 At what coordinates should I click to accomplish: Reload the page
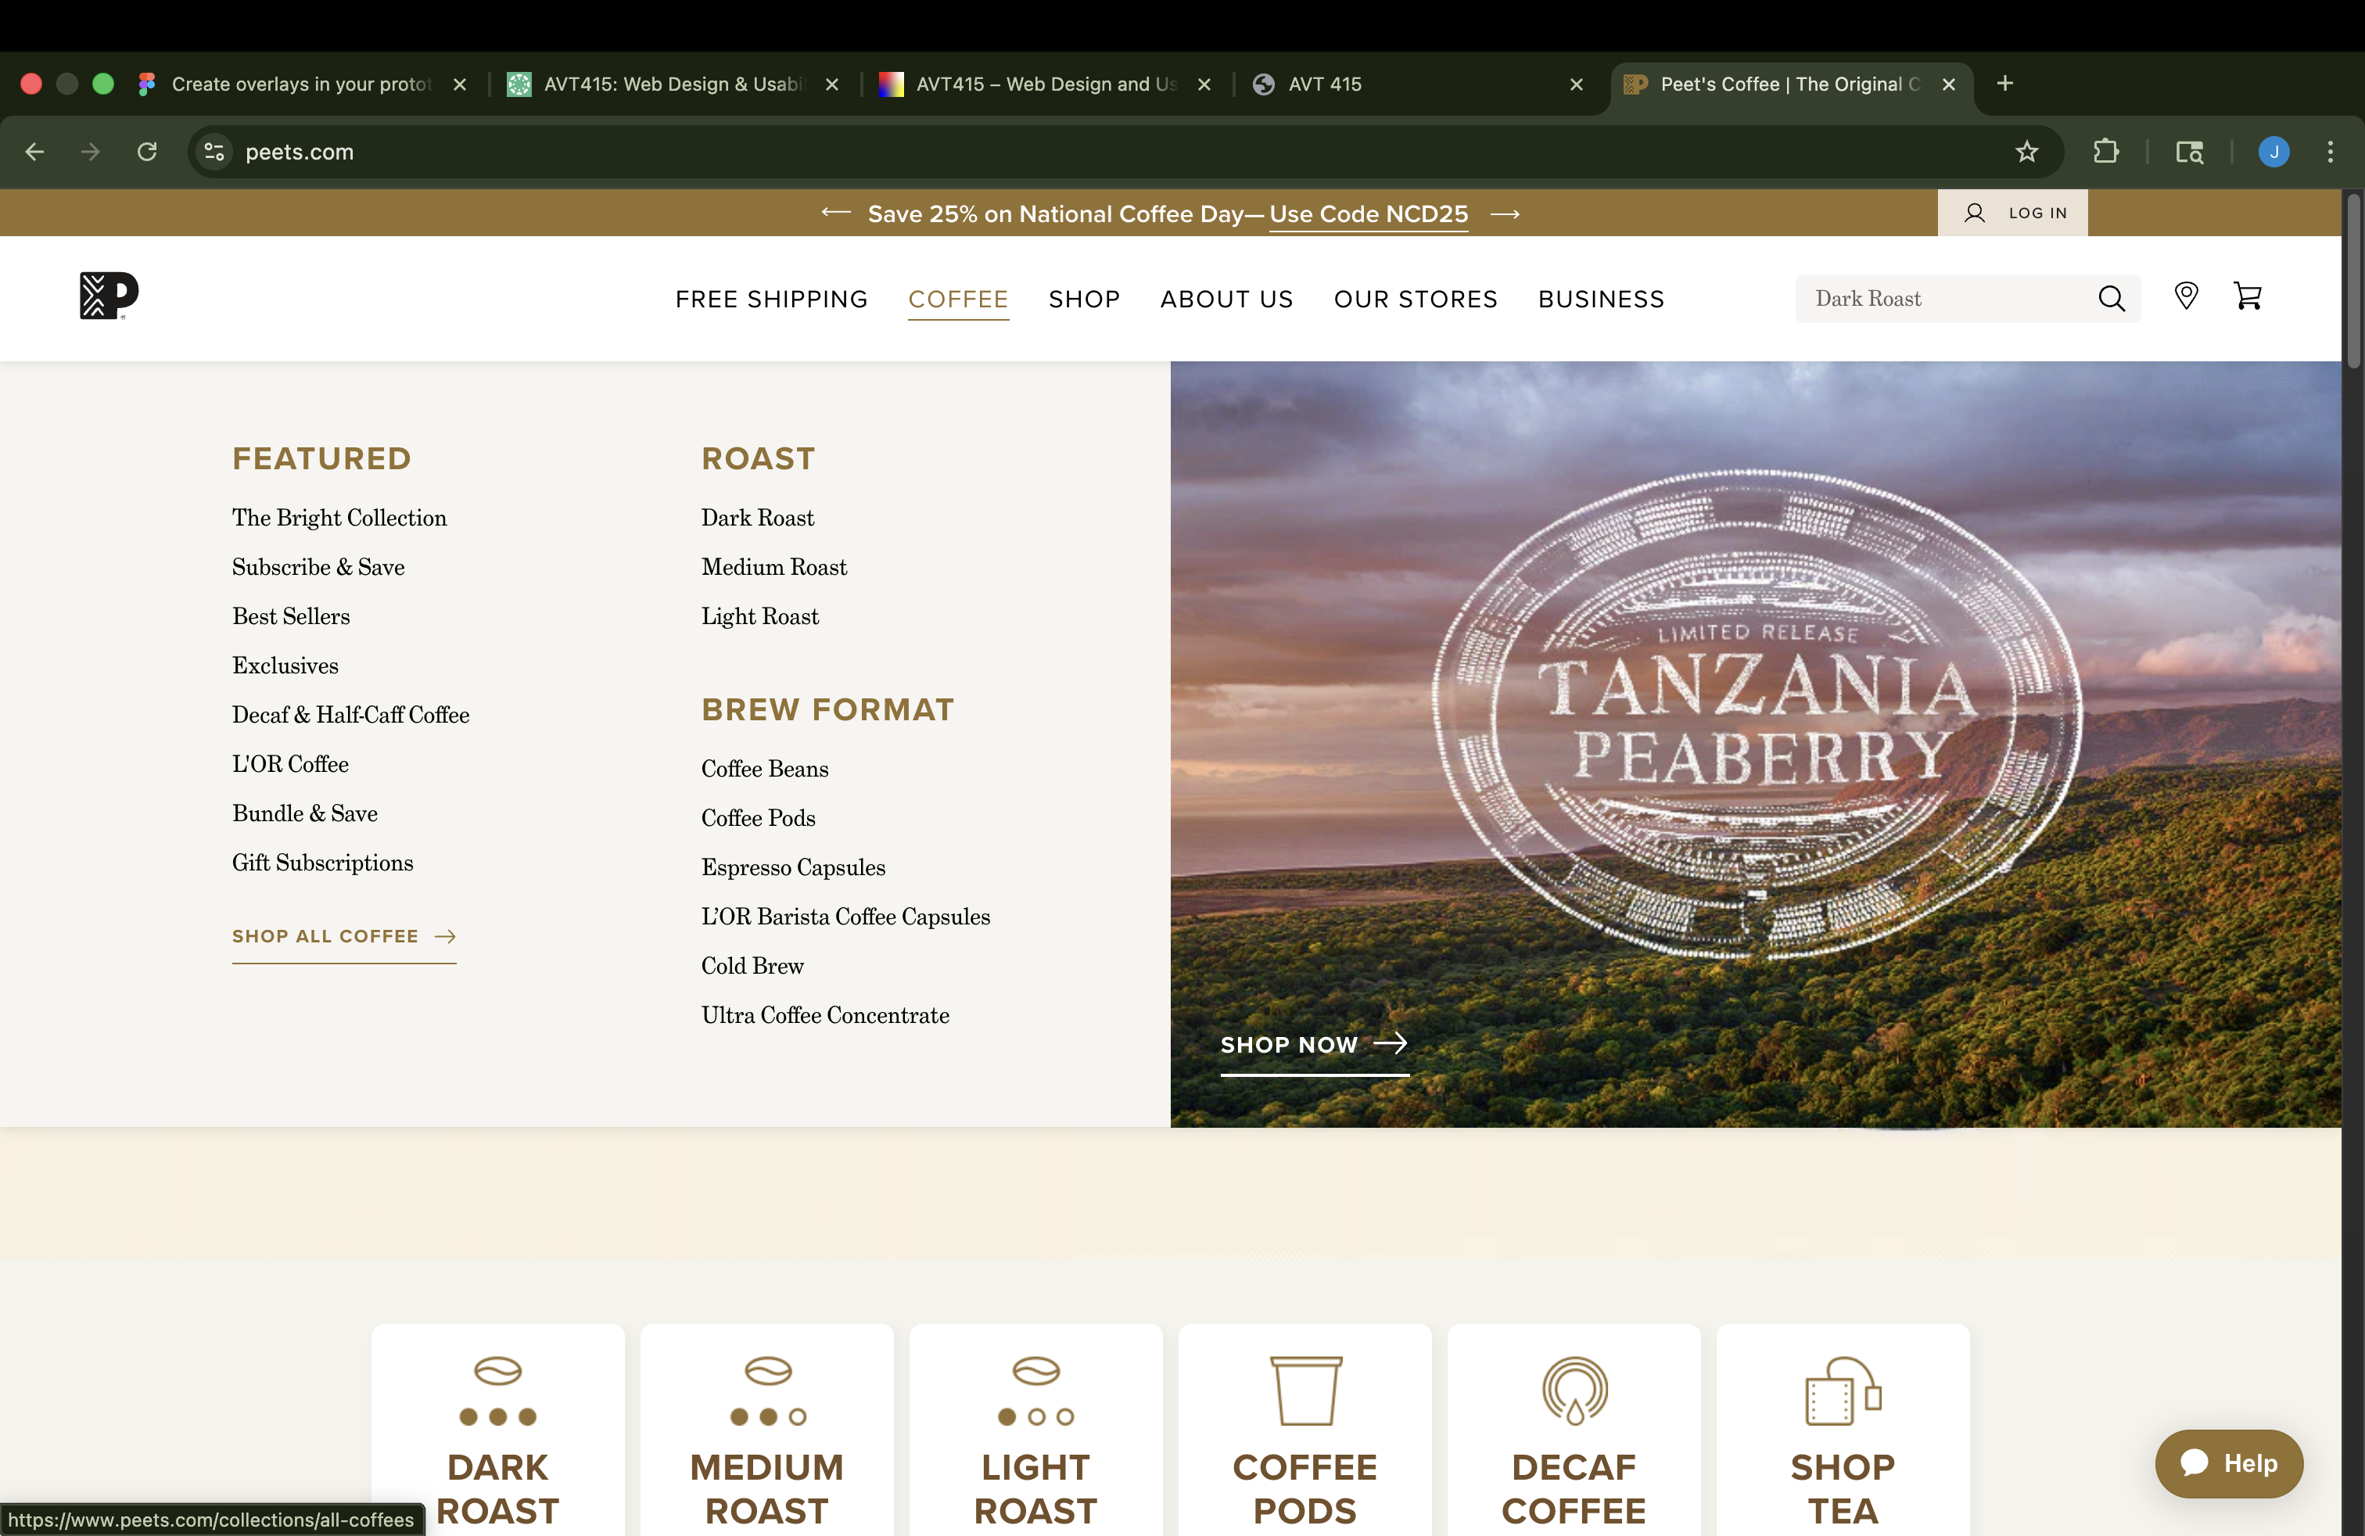click(x=147, y=152)
